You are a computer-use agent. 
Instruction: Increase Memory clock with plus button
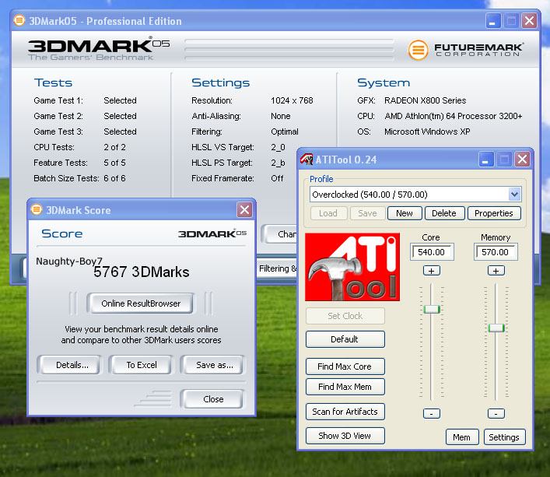click(x=496, y=271)
